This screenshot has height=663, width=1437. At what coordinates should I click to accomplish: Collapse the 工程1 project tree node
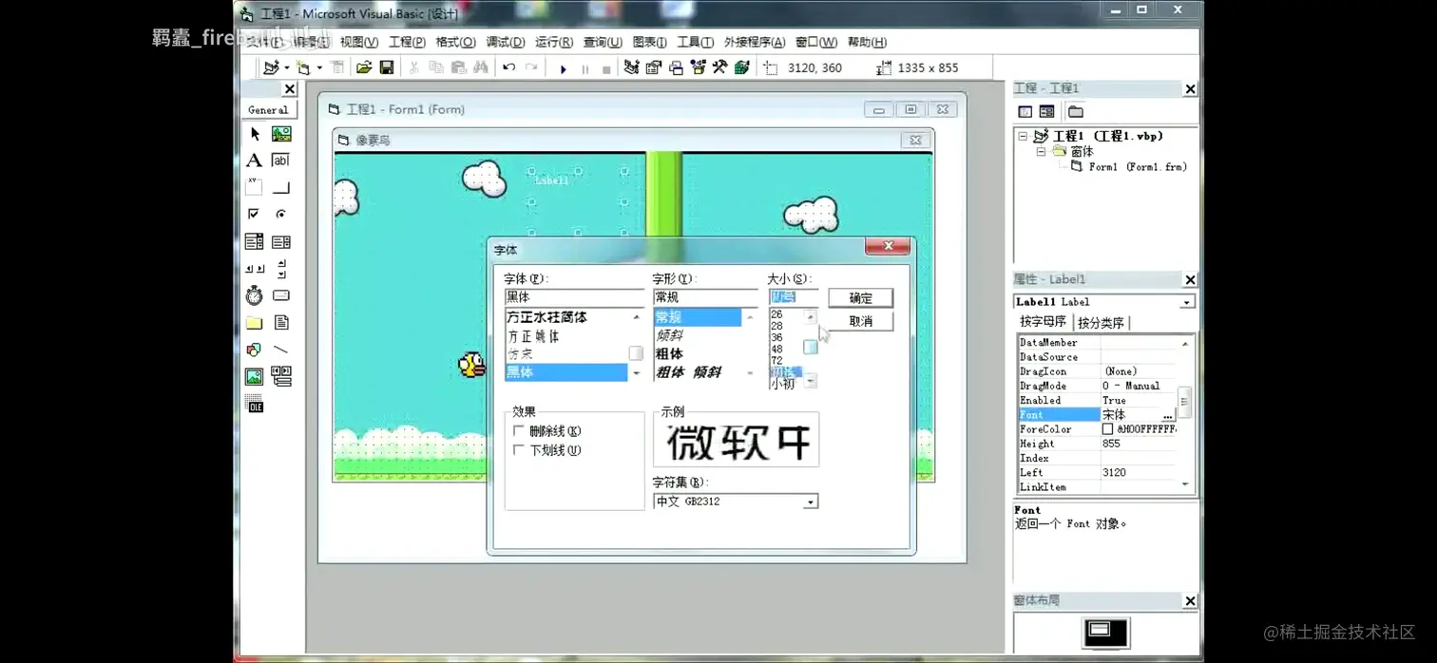(1024, 136)
